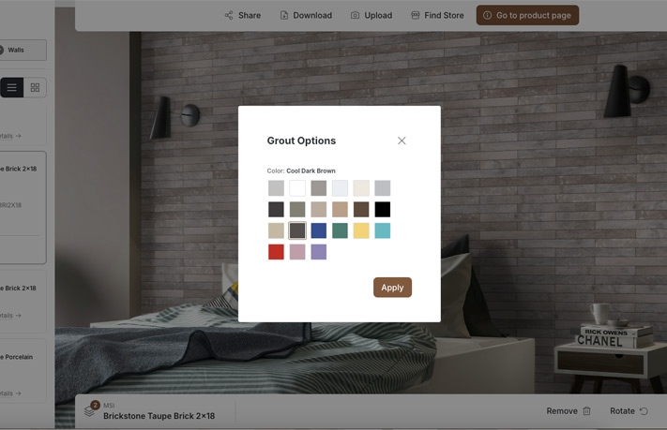This screenshot has height=430, width=667.
Task: Choose the white grout swatch
Action: pos(297,188)
